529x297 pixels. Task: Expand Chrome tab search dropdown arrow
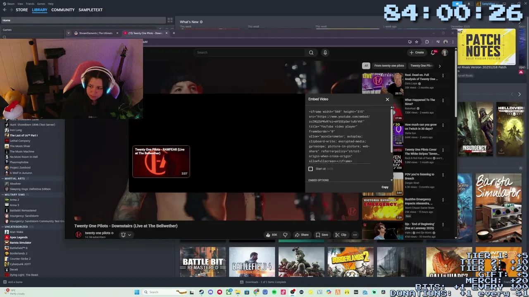69,33
